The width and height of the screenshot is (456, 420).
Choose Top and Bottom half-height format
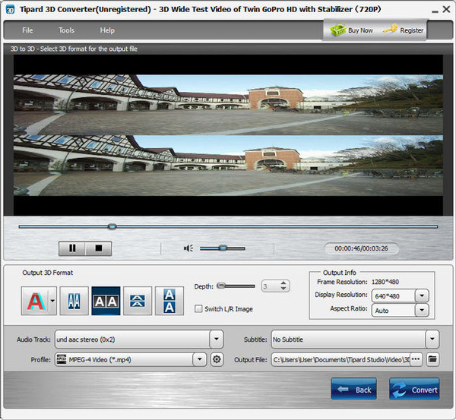coord(138,301)
